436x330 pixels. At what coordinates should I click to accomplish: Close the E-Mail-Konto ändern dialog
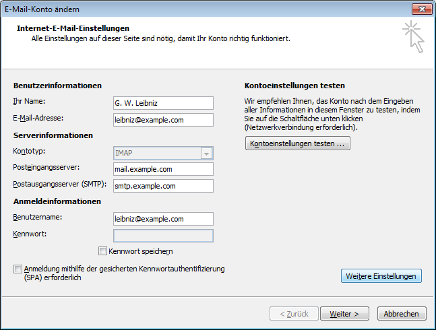pyautogui.click(x=422, y=9)
